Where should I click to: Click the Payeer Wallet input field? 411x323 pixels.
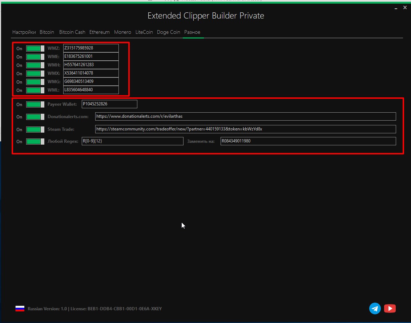[109, 104]
